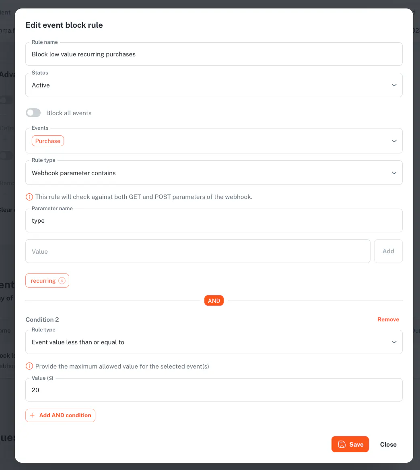The height and width of the screenshot is (470, 420).
Task: Save the event block rule
Action: [x=350, y=444]
